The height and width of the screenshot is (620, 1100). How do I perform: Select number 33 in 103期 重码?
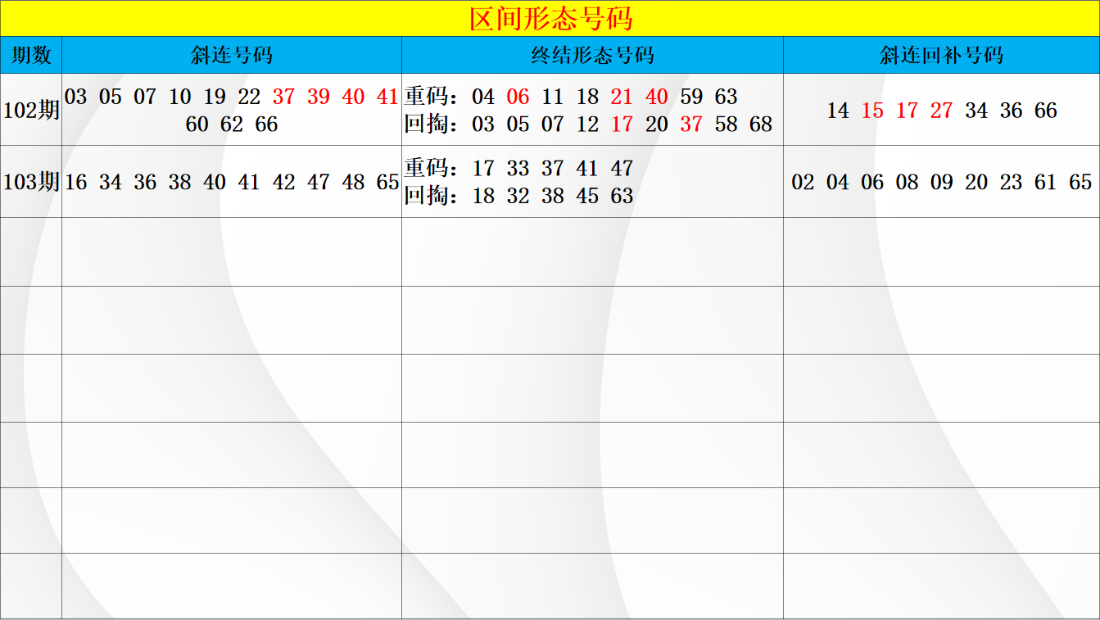[518, 168]
